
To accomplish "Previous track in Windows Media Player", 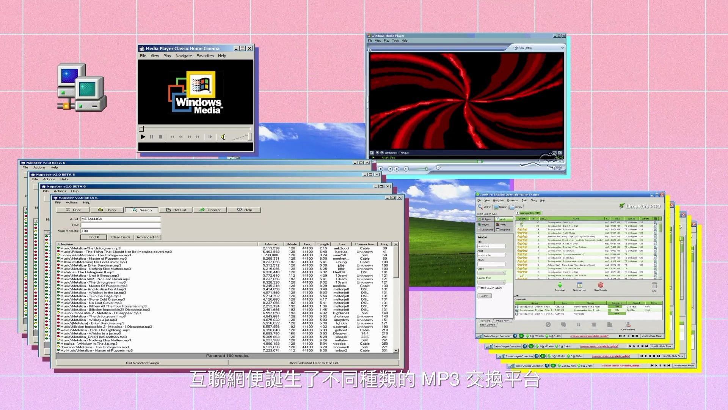I will pyautogui.click(x=390, y=169).
